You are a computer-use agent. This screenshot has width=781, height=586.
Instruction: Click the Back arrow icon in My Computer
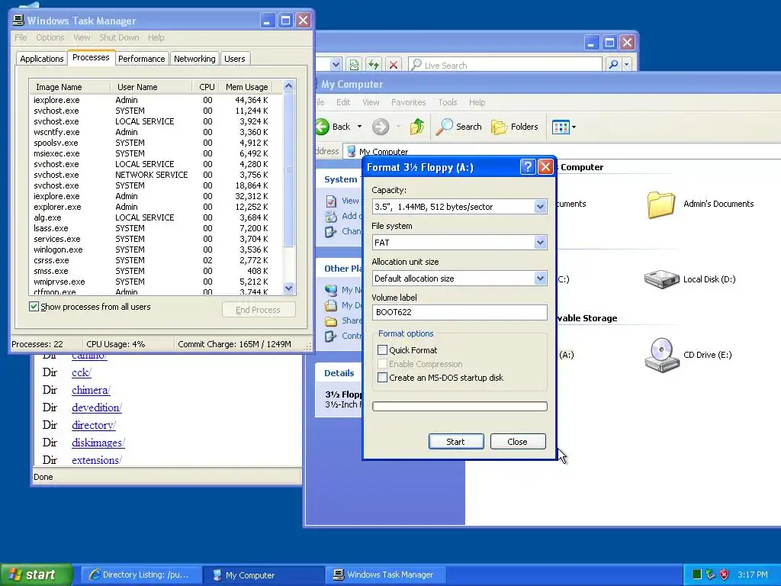[x=323, y=127]
